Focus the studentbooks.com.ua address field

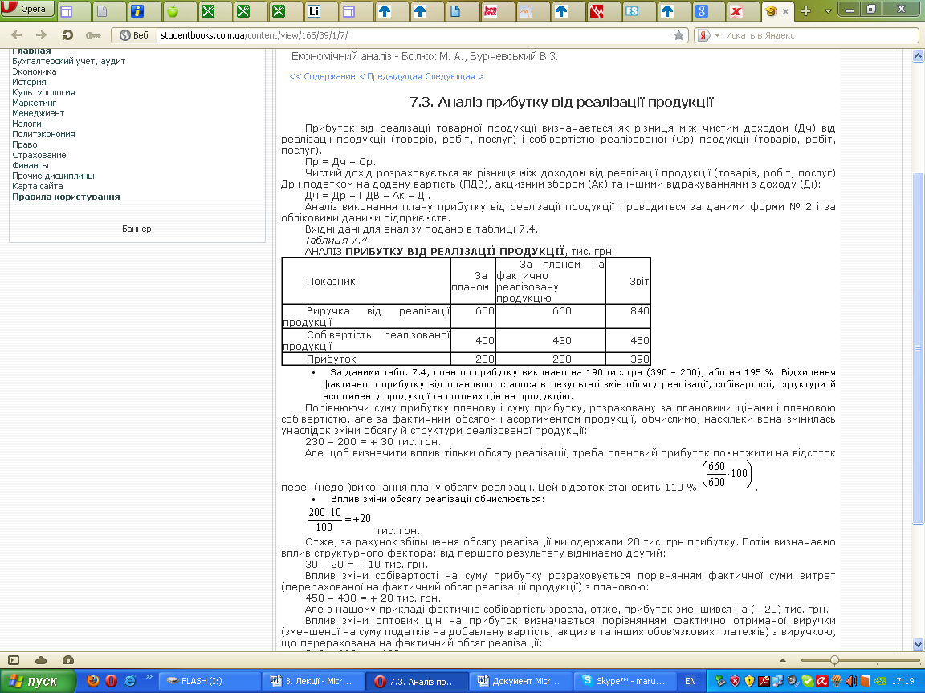tap(413, 35)
